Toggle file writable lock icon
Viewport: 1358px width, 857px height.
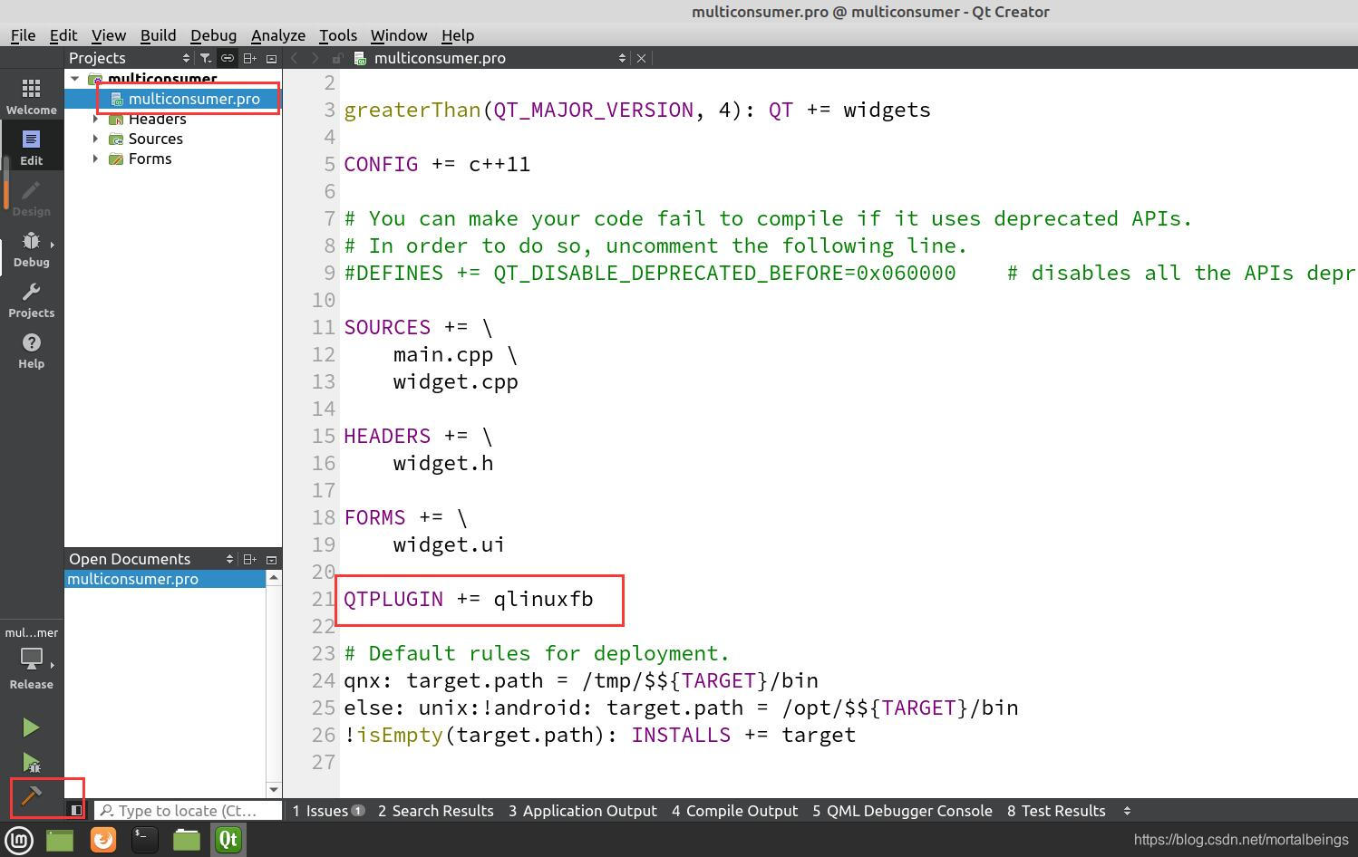click(x=336, y=58)
